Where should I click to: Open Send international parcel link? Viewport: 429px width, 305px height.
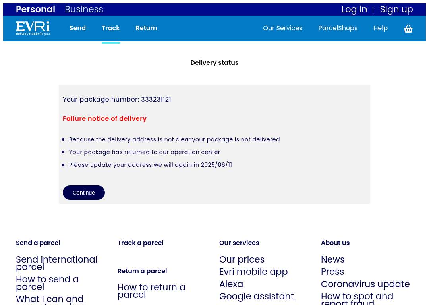(x=57, y=263)
